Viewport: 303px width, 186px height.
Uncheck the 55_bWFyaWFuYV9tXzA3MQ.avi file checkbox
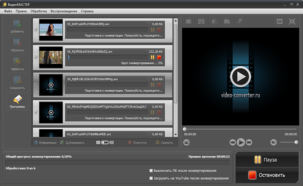36,30
